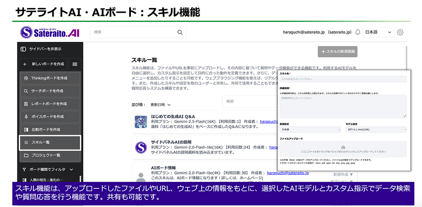This screenshot has width=422, height=207.
Task: Click the スキル名 input field
Action: point(343,79)
